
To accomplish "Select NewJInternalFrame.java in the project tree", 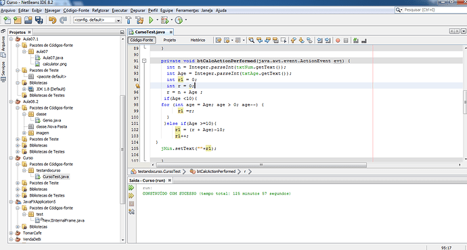I will (64, 220).
